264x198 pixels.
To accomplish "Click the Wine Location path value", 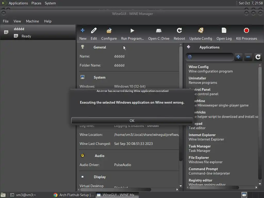I will click(146, 135).
